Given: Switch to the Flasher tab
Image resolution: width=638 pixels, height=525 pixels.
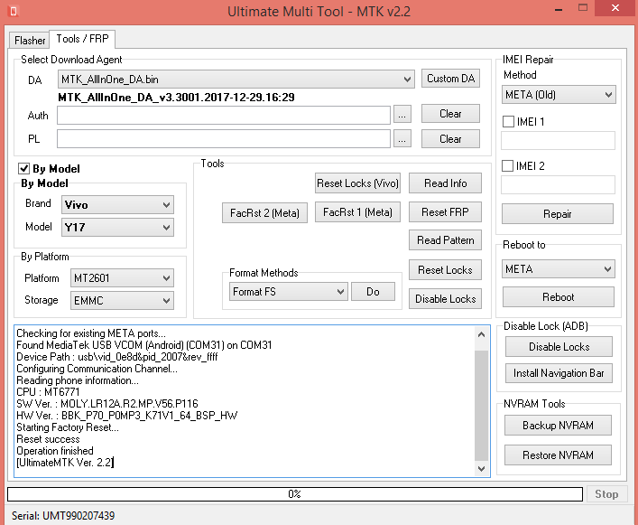Looking at the screenshot, I should pyautogui.click(x=30, y=41).
